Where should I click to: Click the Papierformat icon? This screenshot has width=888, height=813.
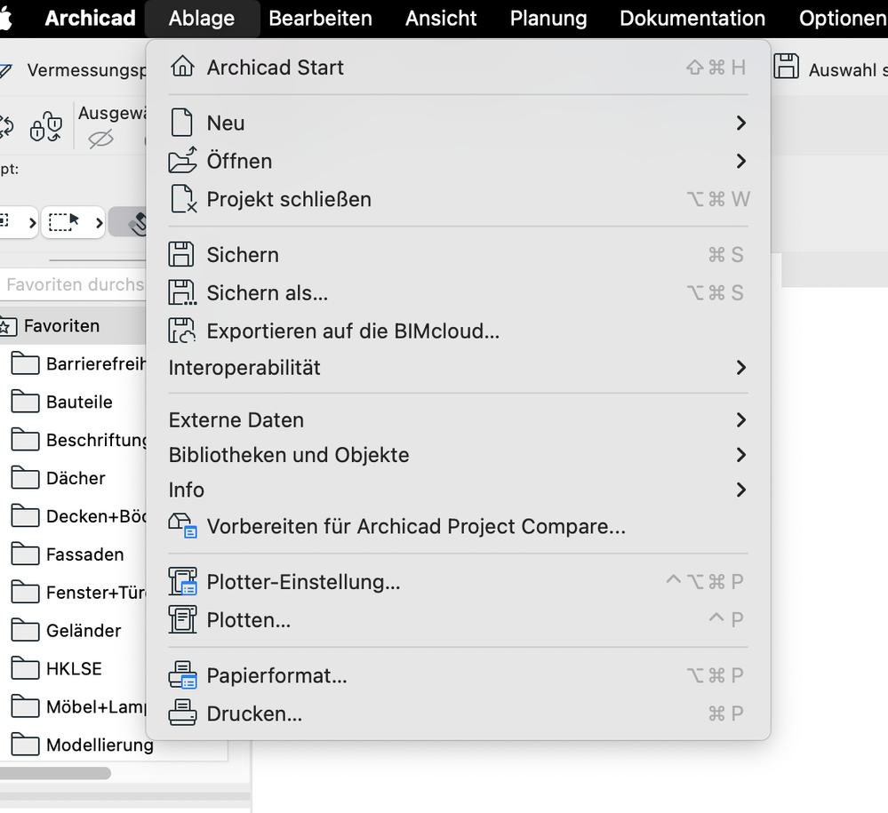pyautogui.click(x=182, y=676)
